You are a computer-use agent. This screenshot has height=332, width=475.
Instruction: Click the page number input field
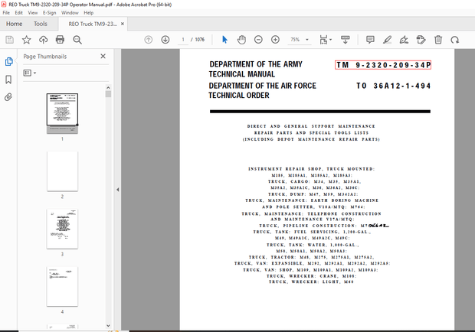tap(183, 40)
